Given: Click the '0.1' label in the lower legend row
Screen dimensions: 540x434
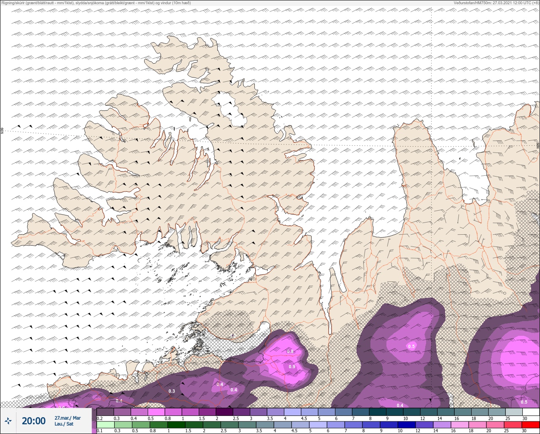Looking at the screenshot, I should pyautogui.click(x=100, y=431).
